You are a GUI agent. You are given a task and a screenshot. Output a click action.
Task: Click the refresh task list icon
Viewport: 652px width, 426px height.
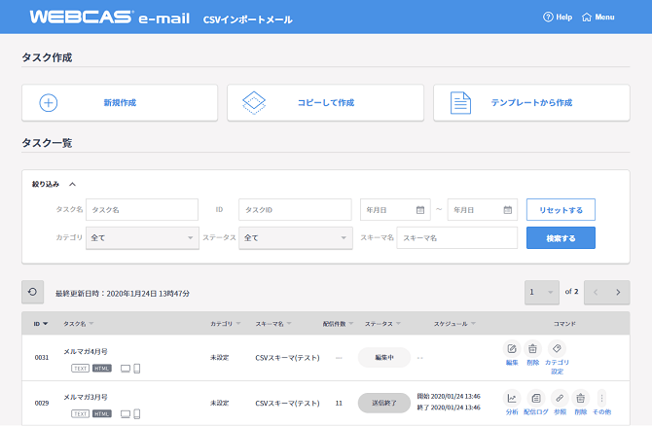coord(33,292)
